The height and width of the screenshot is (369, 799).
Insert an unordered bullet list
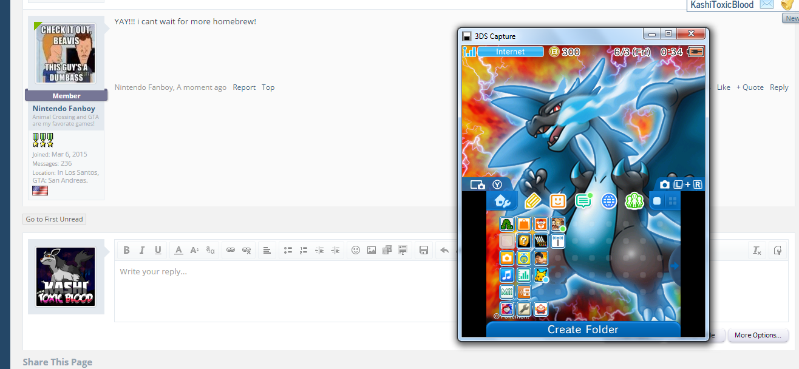click(x=288, y=250)
